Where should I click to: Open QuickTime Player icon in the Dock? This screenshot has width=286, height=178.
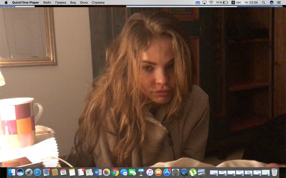click(x=184, y=173)
